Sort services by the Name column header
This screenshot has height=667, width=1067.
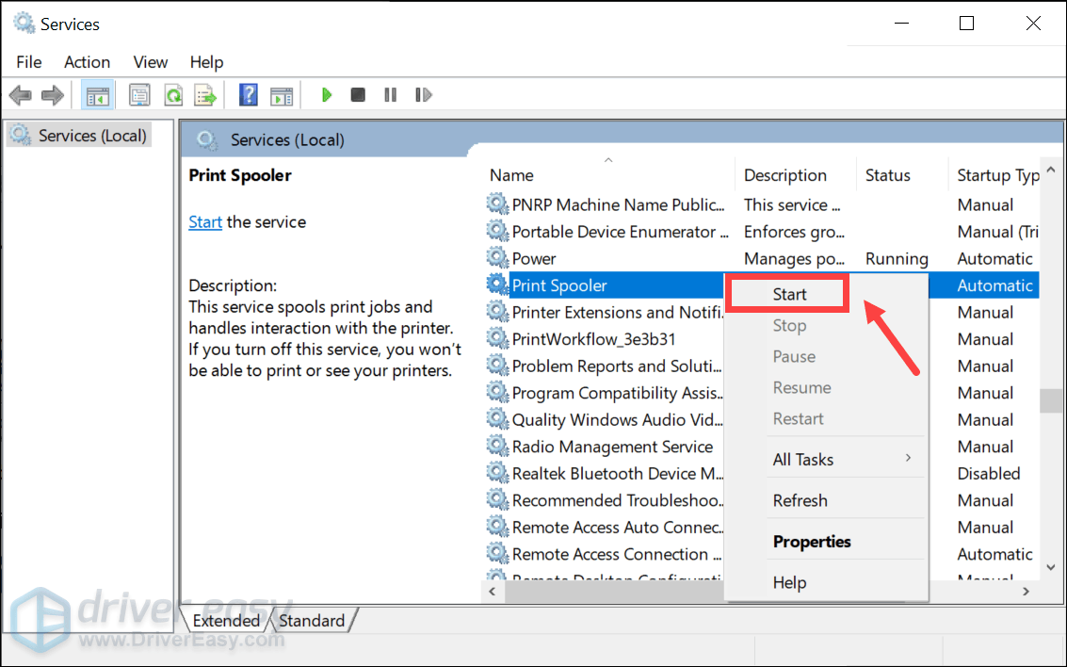511,175
